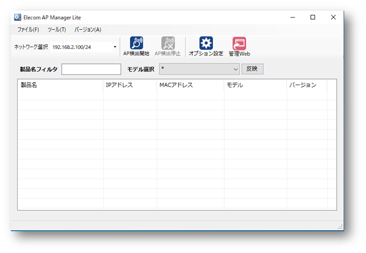Focus the 製品名フィルタ text field
The image size is (366, 253).
pyautogui.click(x=91, y=69)
